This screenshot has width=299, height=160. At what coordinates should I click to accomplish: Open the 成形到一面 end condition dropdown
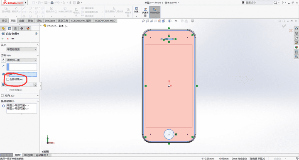point(22,60)
